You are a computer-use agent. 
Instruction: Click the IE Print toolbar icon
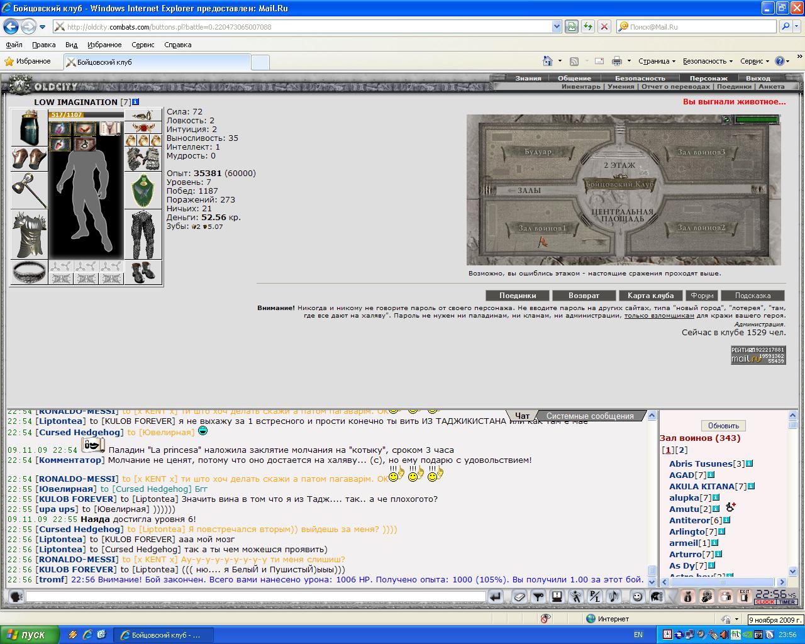coord(617,61)
